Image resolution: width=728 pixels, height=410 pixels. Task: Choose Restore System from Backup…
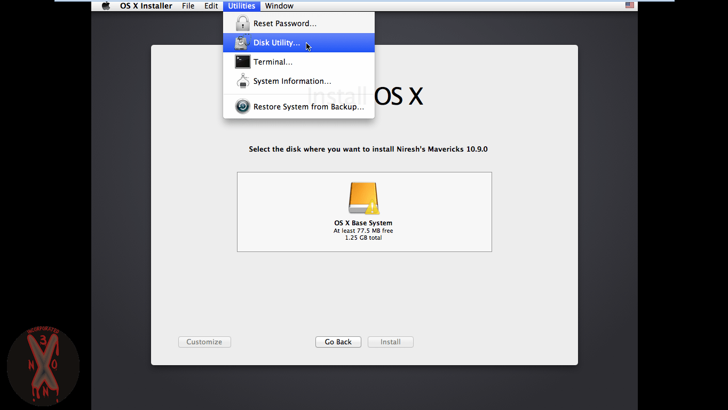pos(299,107)
